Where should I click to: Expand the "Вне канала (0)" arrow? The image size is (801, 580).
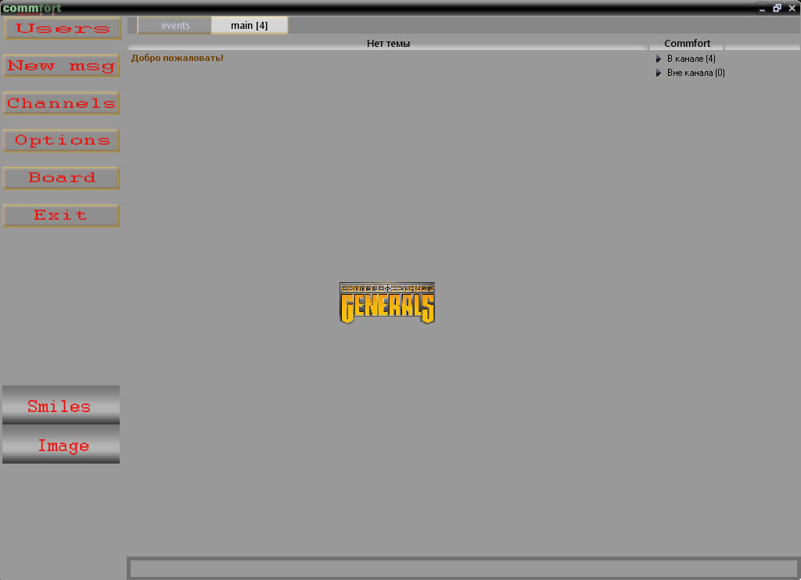click(659, 73)
